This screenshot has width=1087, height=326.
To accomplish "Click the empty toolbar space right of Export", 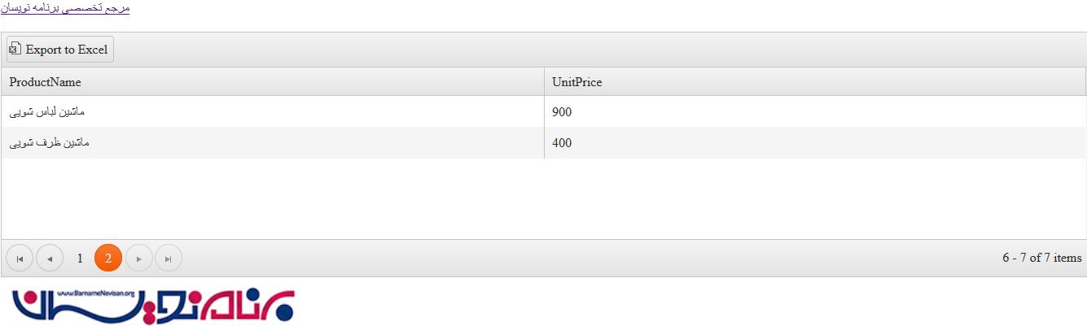I will [x=570, y=50].
